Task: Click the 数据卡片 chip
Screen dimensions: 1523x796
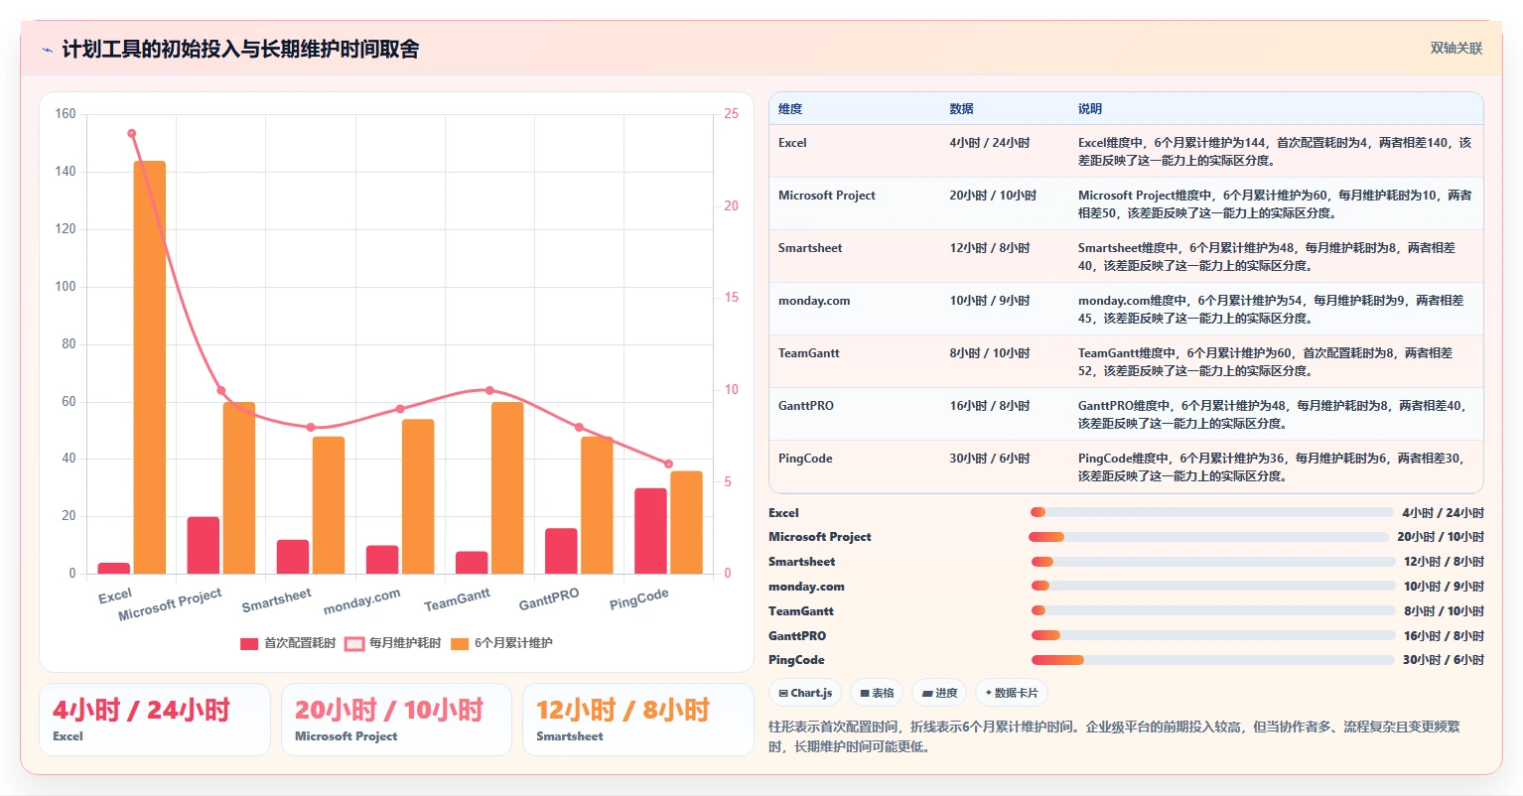Action: (1011, 693)
